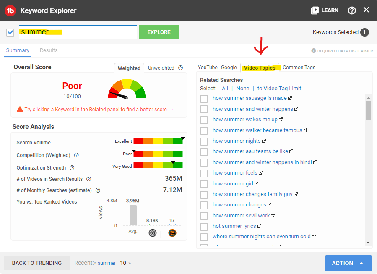
Task: Click the scrollbar up arrow
Action: click(x=368, y=98)
